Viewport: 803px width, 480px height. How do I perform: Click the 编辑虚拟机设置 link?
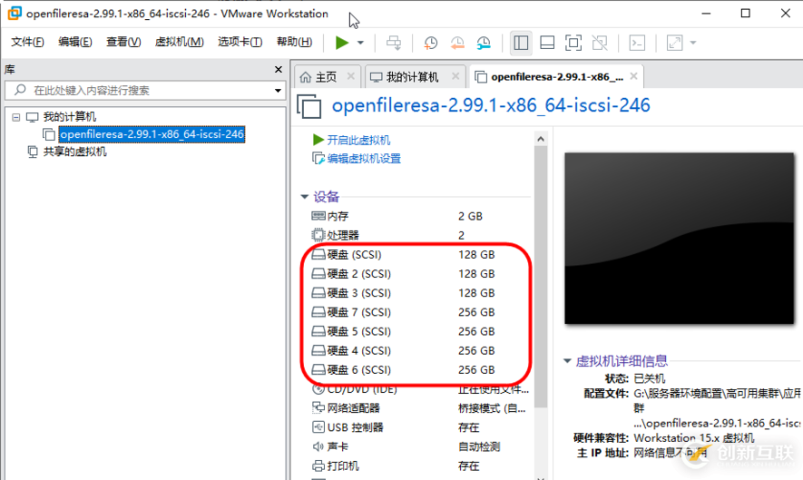click(364, 159)
